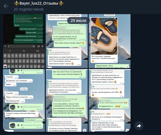Viewport: 161px width, 135px height.
Task: Open the screenshot asking 'Или очень сильно пугают цены?'
Action: click(67, 41)
